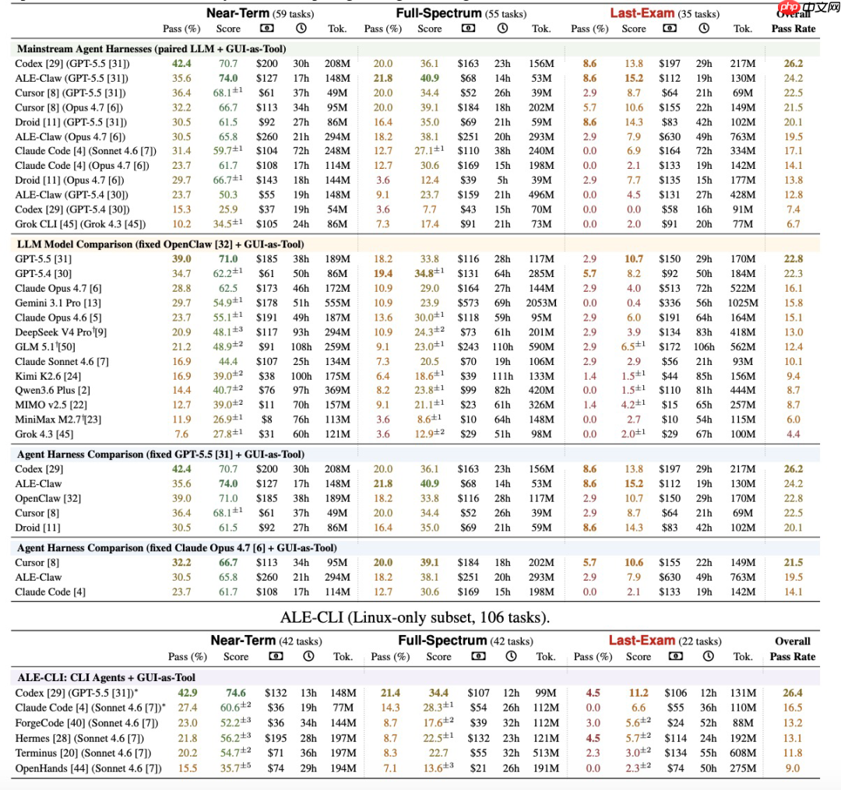Select the Last-Exam (35 tasks) column heading
Viewport: 841px width, 790px height.
pos(664,13)
